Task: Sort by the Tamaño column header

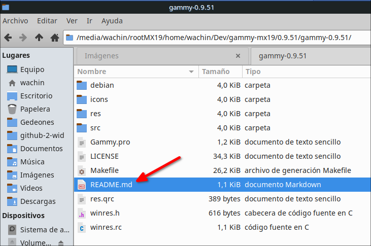Action: pyautogui.click(x=220, y=72)
